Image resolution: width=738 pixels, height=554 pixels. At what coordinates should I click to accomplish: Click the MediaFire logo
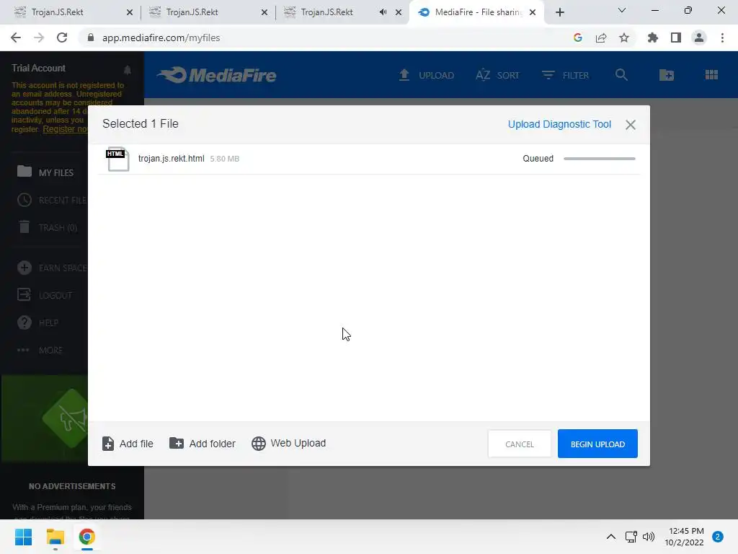pyautogui.click(x=217, y=75)
